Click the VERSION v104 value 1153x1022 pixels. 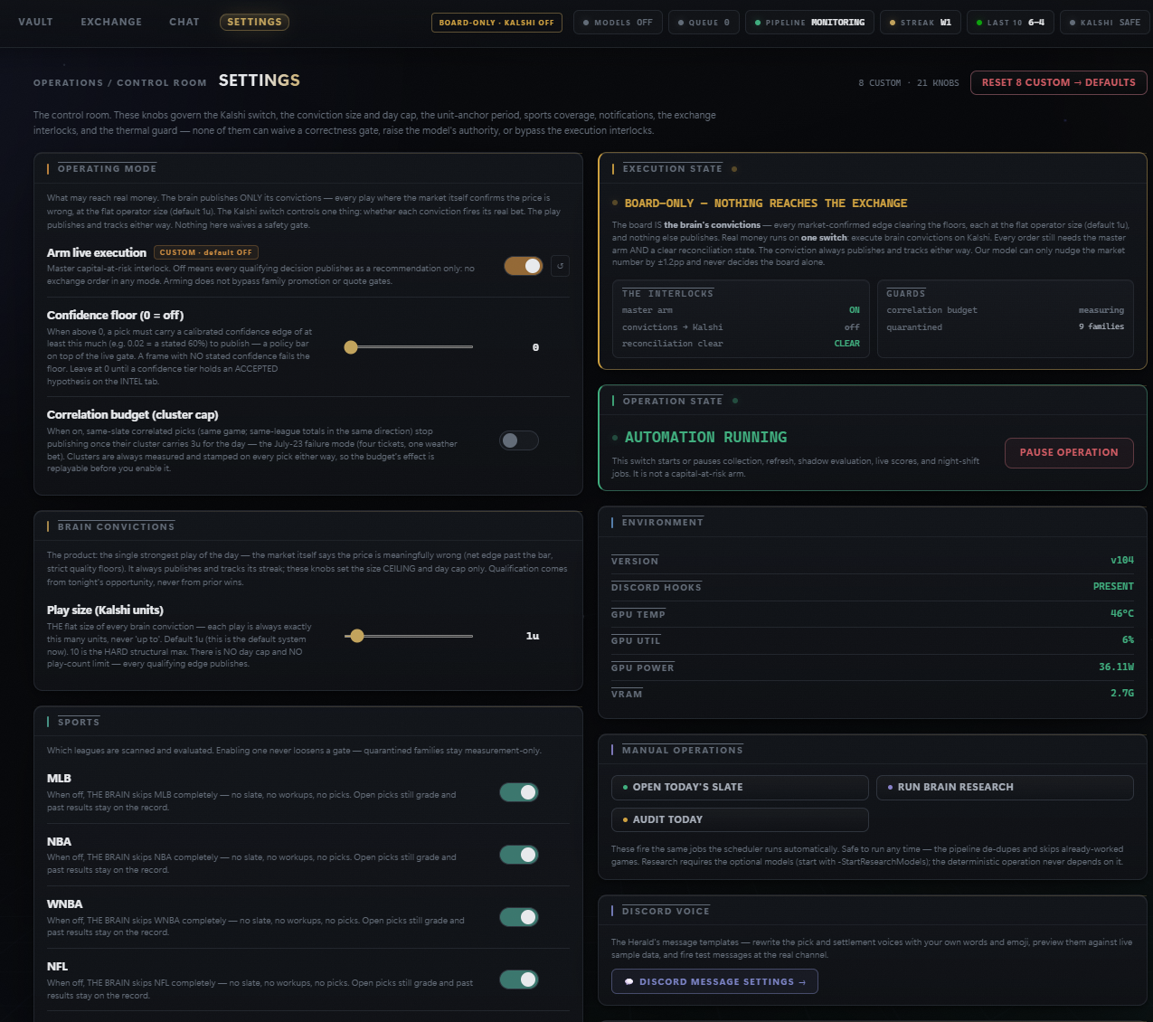click(1122, 561)
